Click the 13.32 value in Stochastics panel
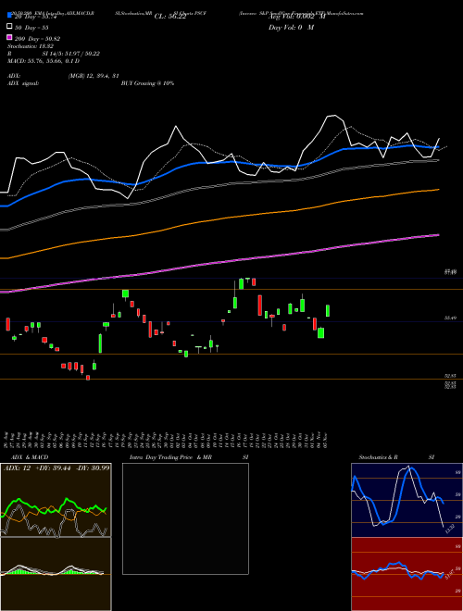The image size is (463, 611). 450,529
